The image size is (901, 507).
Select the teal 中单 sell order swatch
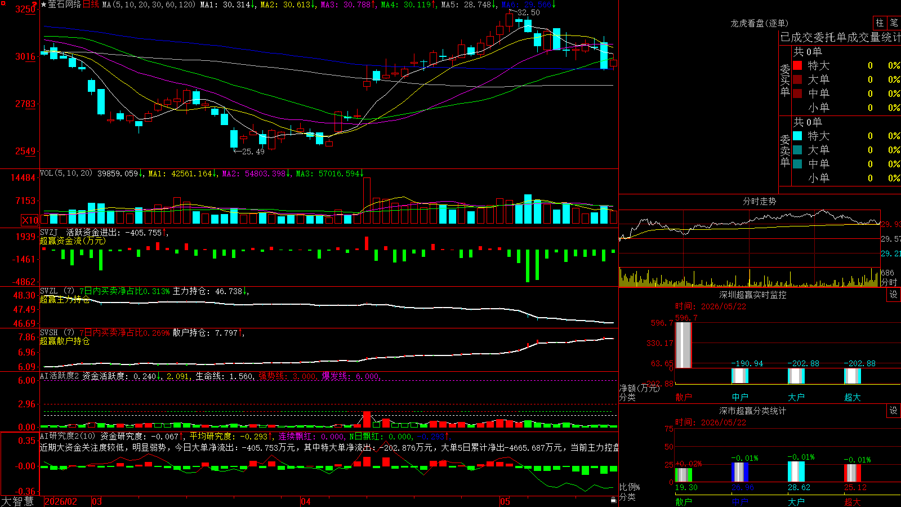tap(797, 164)
